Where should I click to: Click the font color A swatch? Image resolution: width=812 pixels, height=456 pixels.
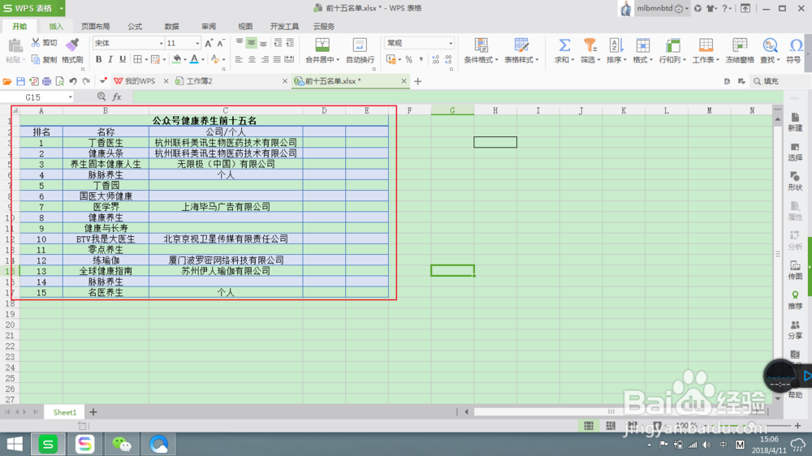(x=194, y=59)
